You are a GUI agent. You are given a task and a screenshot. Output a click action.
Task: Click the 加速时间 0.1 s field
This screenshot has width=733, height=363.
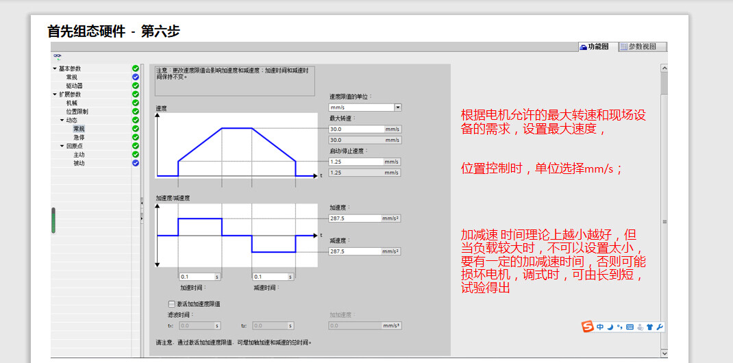[x=199, y=277]
